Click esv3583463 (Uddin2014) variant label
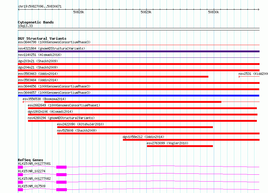The image size is (268, 193). (x=38, y=74)
